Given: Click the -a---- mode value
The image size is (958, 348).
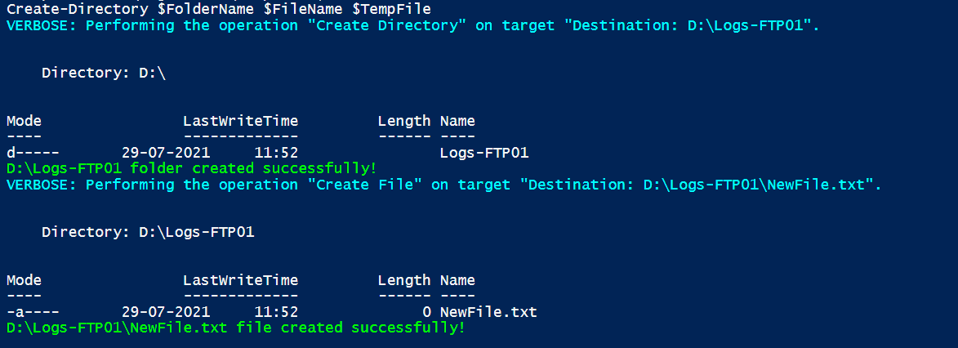Looking at the screenshot, I should point(33,312).
